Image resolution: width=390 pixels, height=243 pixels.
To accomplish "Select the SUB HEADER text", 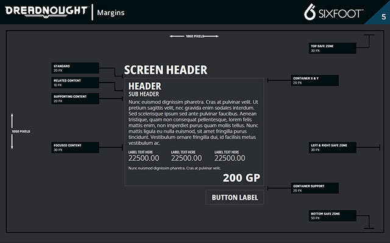I will pos(144,95).
